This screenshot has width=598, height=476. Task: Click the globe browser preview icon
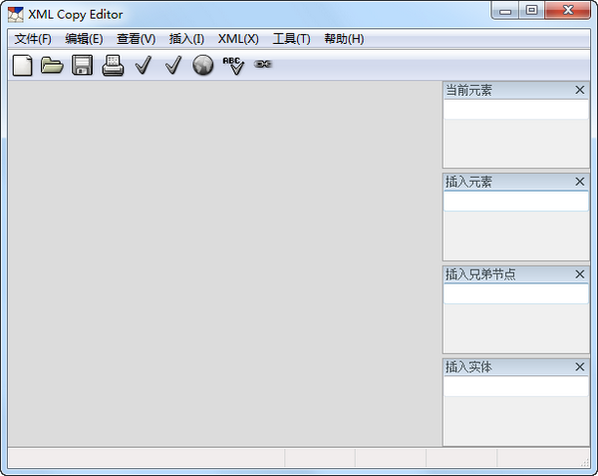(202, 66)
